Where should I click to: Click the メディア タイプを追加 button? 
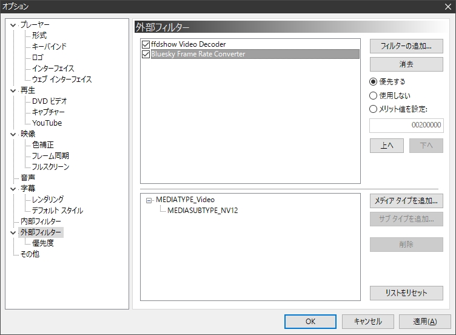406,201
